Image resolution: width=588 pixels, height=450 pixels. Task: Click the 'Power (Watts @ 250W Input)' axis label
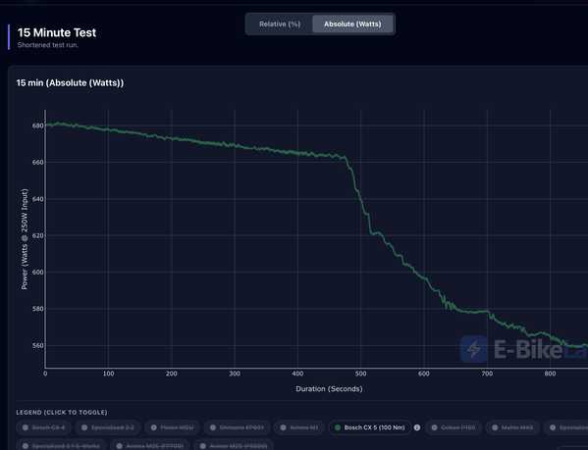pos(25,239)
